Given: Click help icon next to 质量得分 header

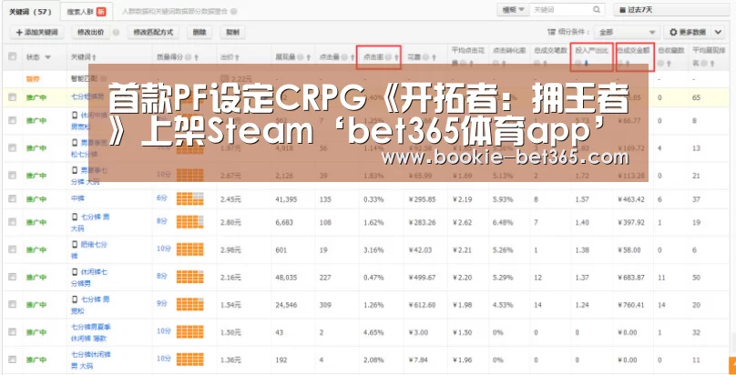Looking at the screenshot, I should pos(188,57).
